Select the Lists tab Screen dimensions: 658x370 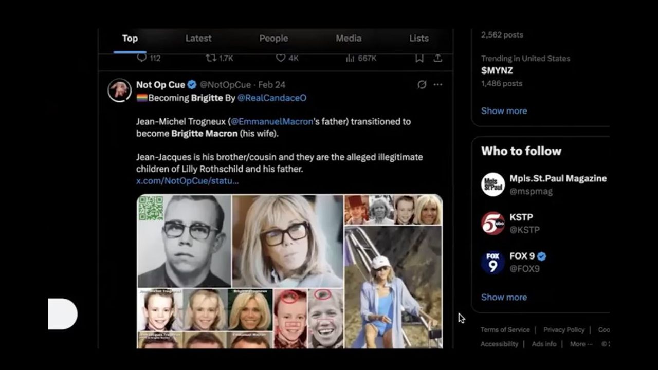[x=418, y=38]
